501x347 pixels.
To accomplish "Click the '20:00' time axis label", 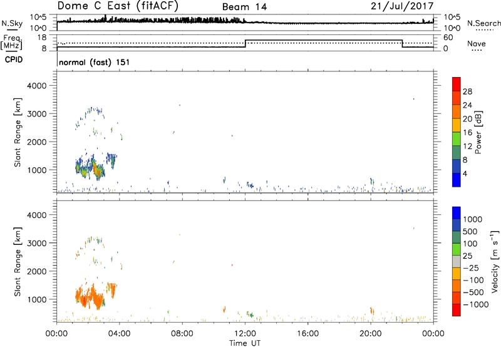I will (x=371, y=334).
